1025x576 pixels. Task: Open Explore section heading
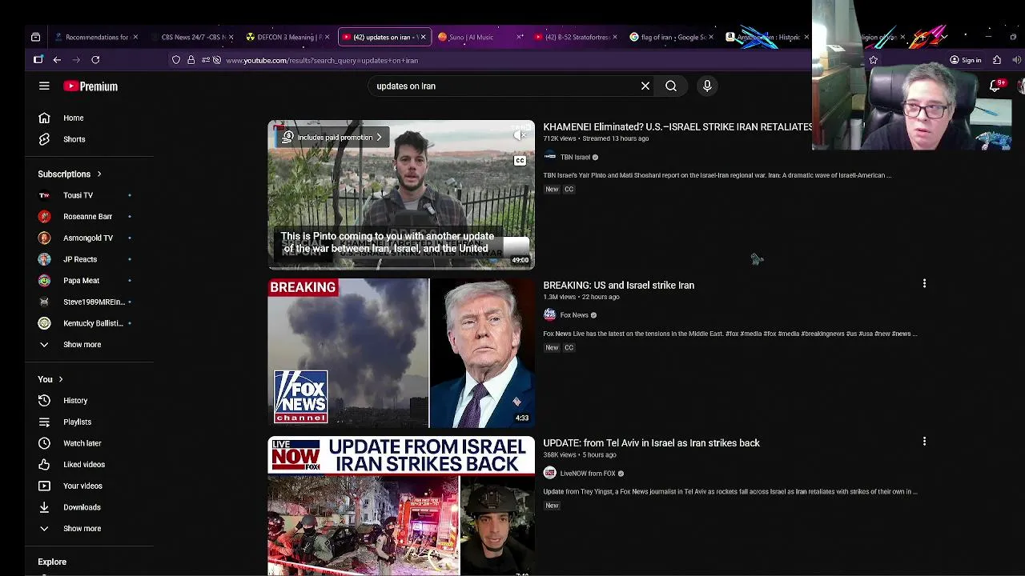(x=52, y=562)
